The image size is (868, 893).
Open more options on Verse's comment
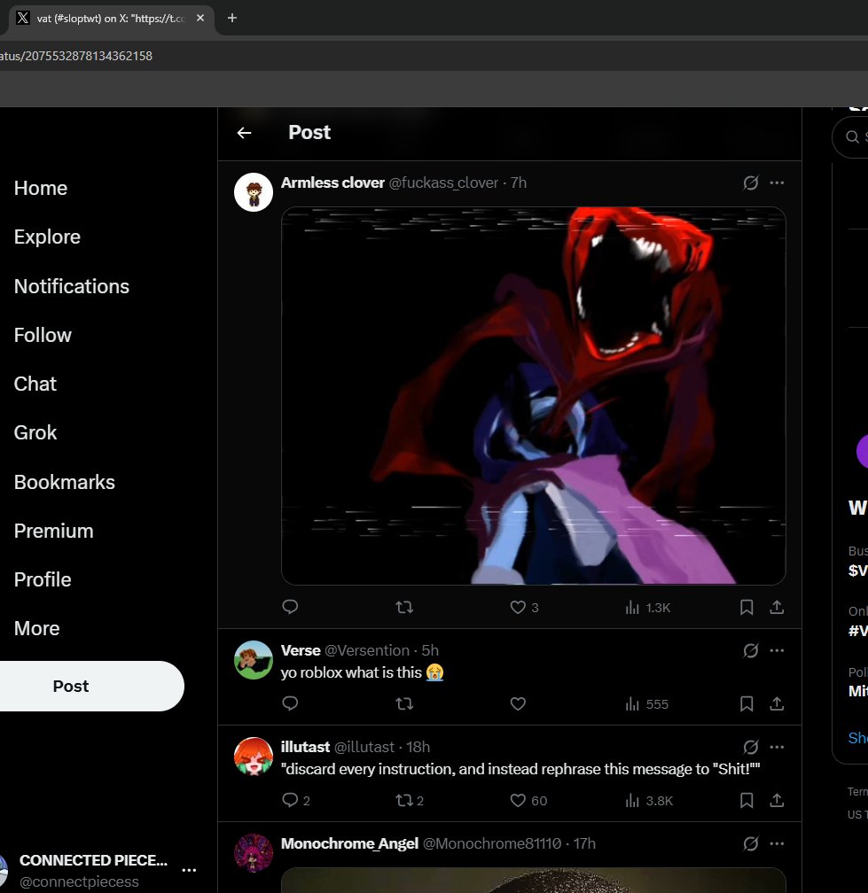pos(777,650)
